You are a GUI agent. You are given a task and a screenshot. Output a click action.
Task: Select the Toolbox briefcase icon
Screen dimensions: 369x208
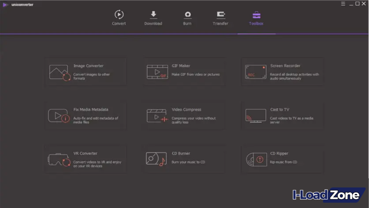point(256,15)
